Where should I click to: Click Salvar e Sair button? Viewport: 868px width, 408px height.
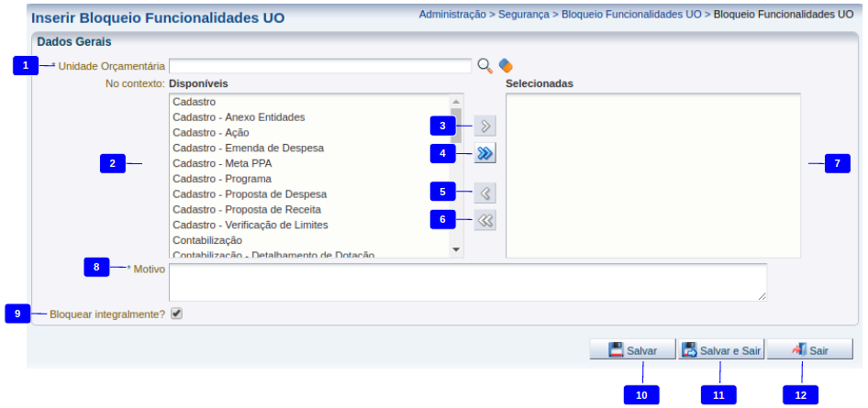[x=721, y=350]
